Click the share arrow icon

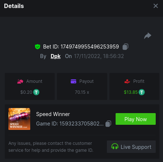point(148,36)
